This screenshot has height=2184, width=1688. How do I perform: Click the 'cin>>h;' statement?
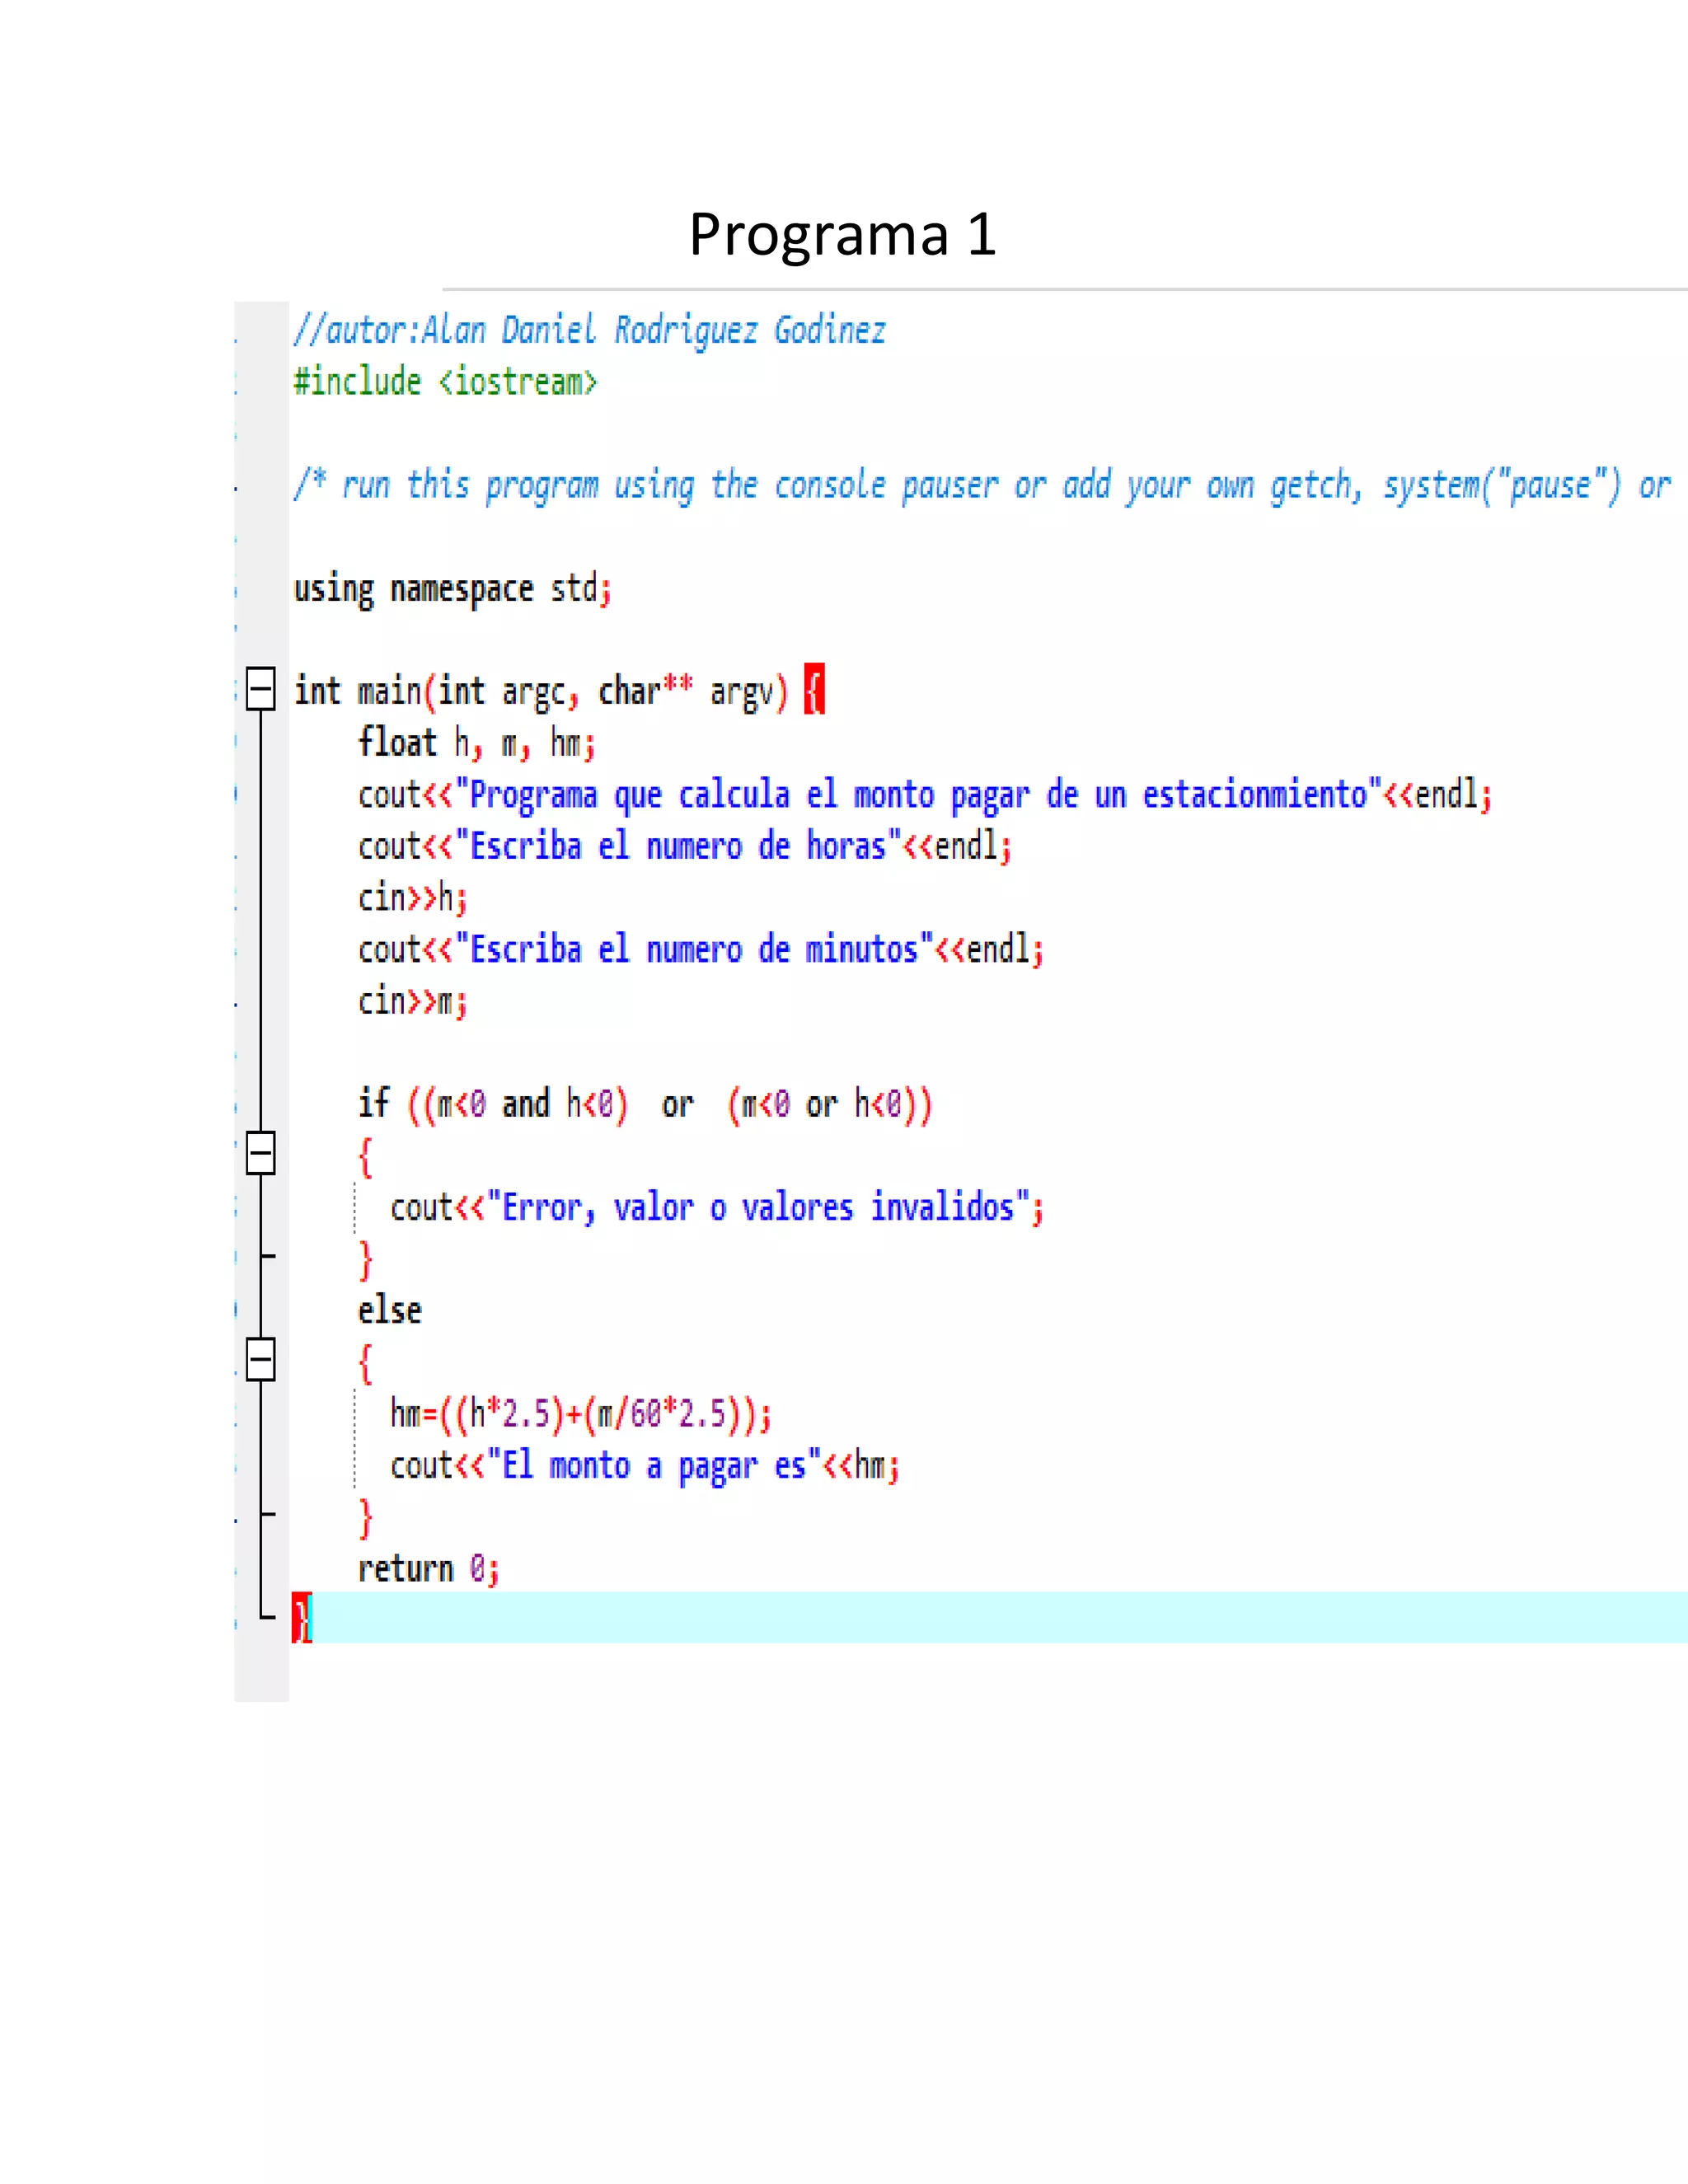(412, 898)
